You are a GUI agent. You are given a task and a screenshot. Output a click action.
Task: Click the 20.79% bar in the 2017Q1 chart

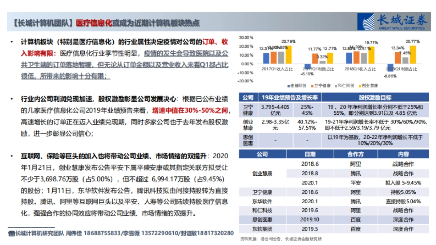pos(289,54)
